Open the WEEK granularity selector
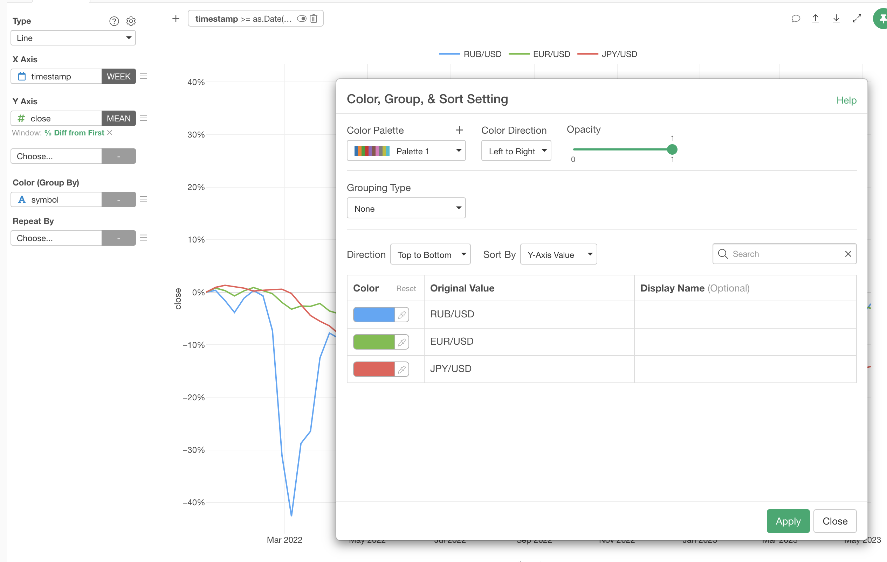This screenshot has height=562, width=887. (x=119, y=76)
